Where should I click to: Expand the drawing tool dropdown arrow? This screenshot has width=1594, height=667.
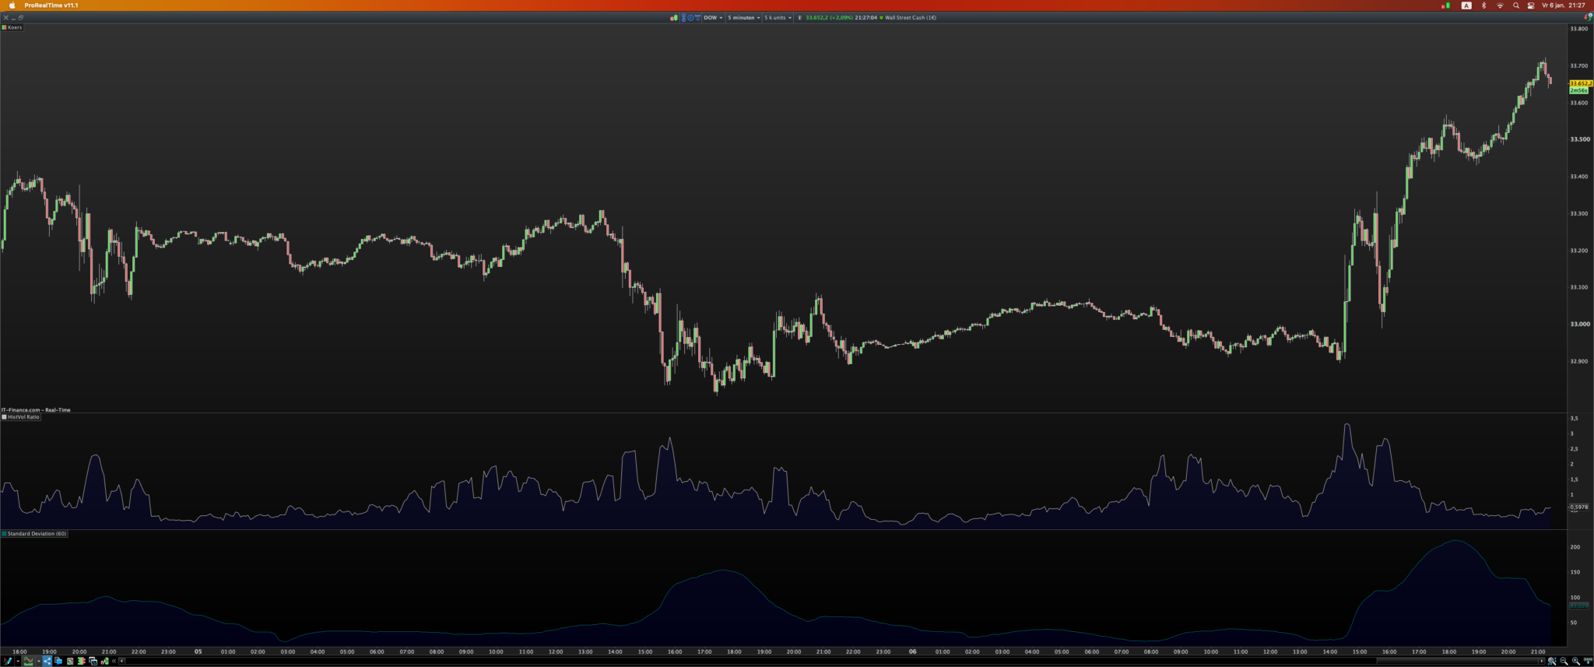click(18, 662)
